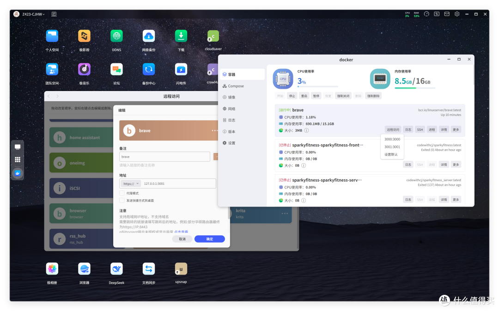The height and width of the screenshot is (311, 499).
Task: Check 发送快捷方式到桌面 option
Action: pos(122,200)
